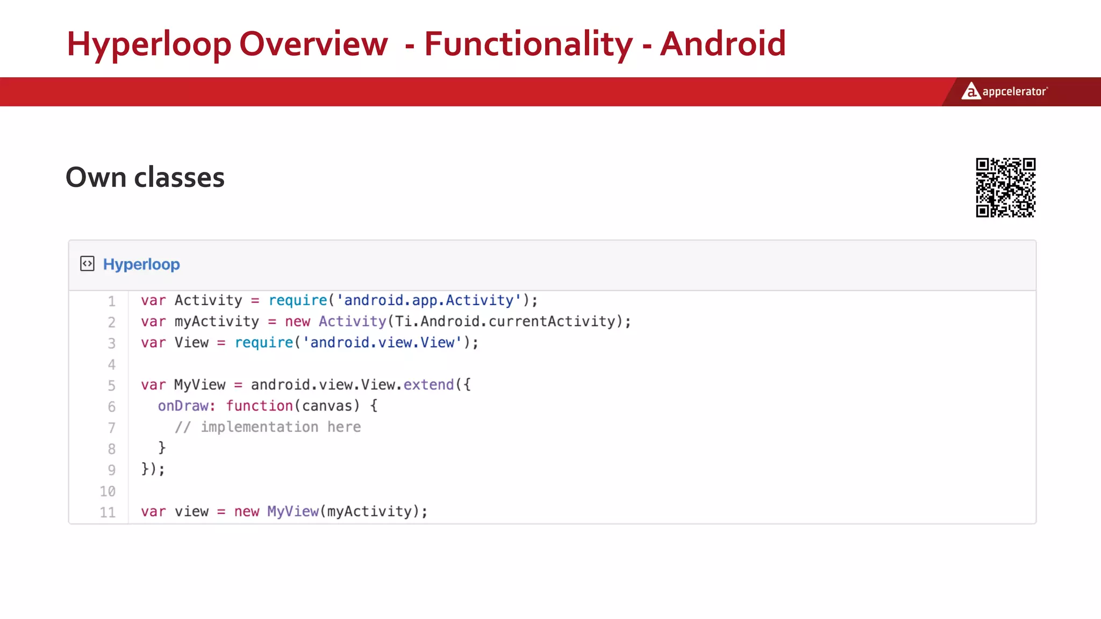Click line number 7 in code gutter
1101x619 pixels.
pyautogui.click(x=111, y=428)
